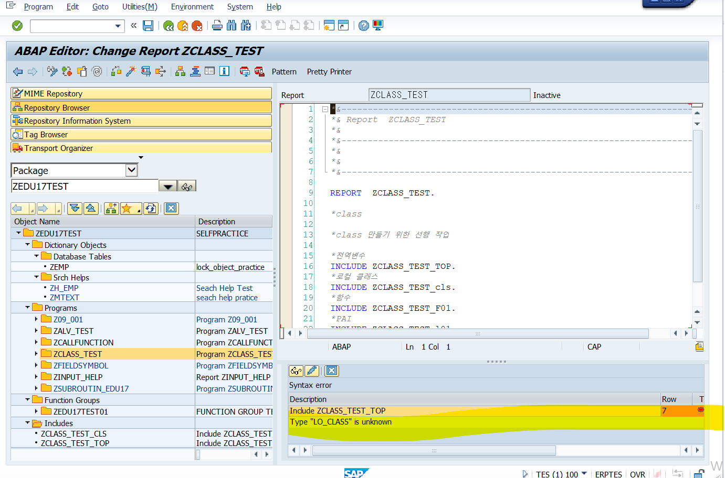Click the Activate/Inactive toggle icon next to pencil

click(x=67, y=71)
